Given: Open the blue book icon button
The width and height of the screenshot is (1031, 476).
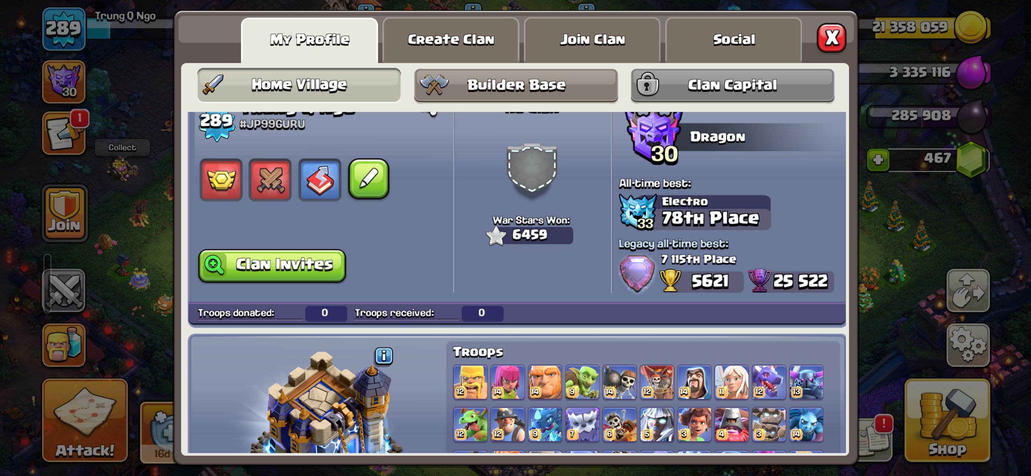Looking at the screenshot, I should (x=320, y=180).
